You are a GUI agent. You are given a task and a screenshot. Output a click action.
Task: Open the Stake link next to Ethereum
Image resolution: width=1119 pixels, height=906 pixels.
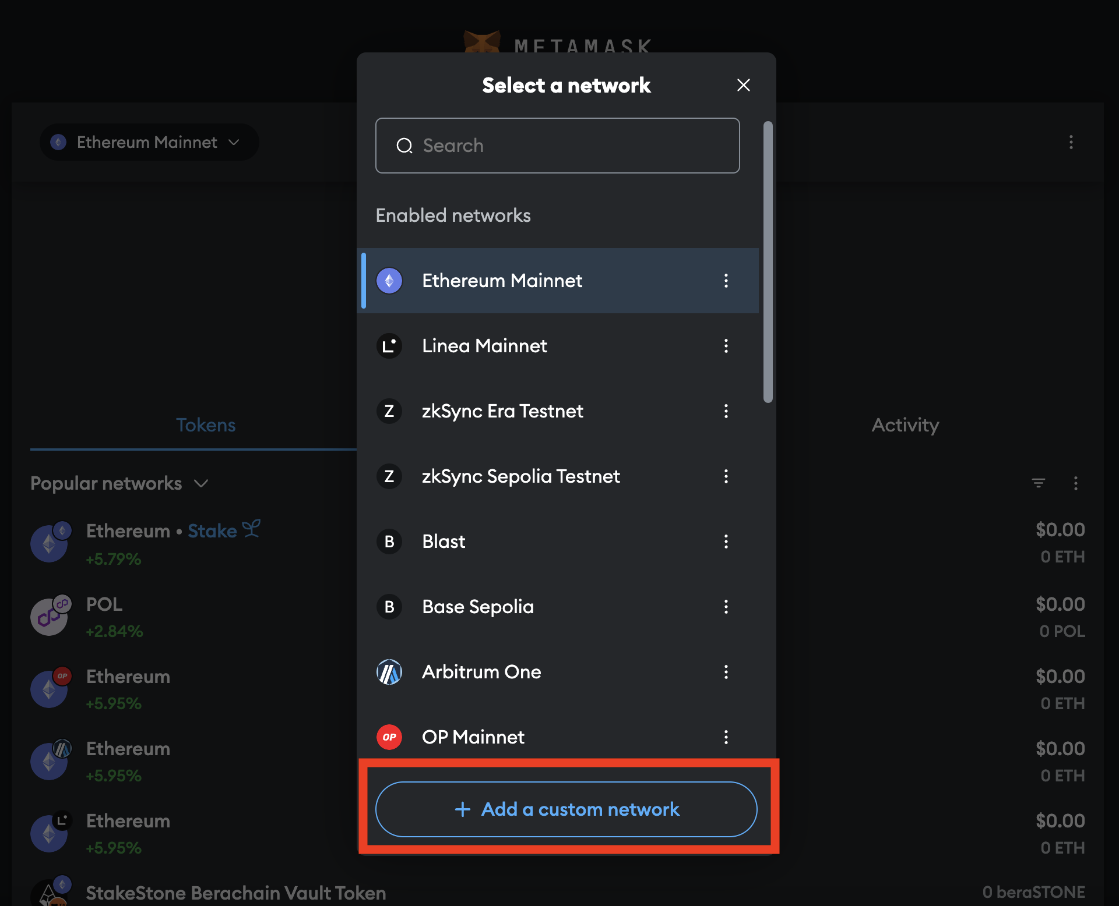coord(213,530)
